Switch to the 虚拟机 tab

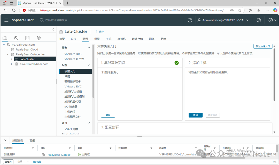click(x=121, y=39)
